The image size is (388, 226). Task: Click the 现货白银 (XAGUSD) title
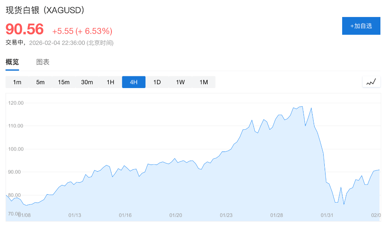pos(45,10)
